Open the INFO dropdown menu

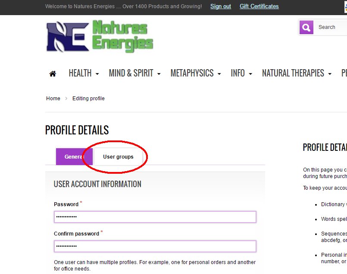241,73
